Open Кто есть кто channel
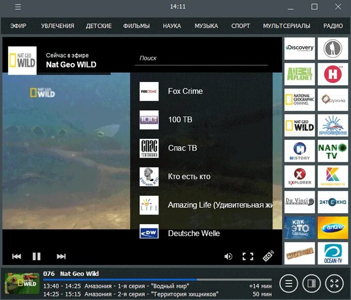Image resolution: width=351 pixels, height=300 pixels. 201,177
